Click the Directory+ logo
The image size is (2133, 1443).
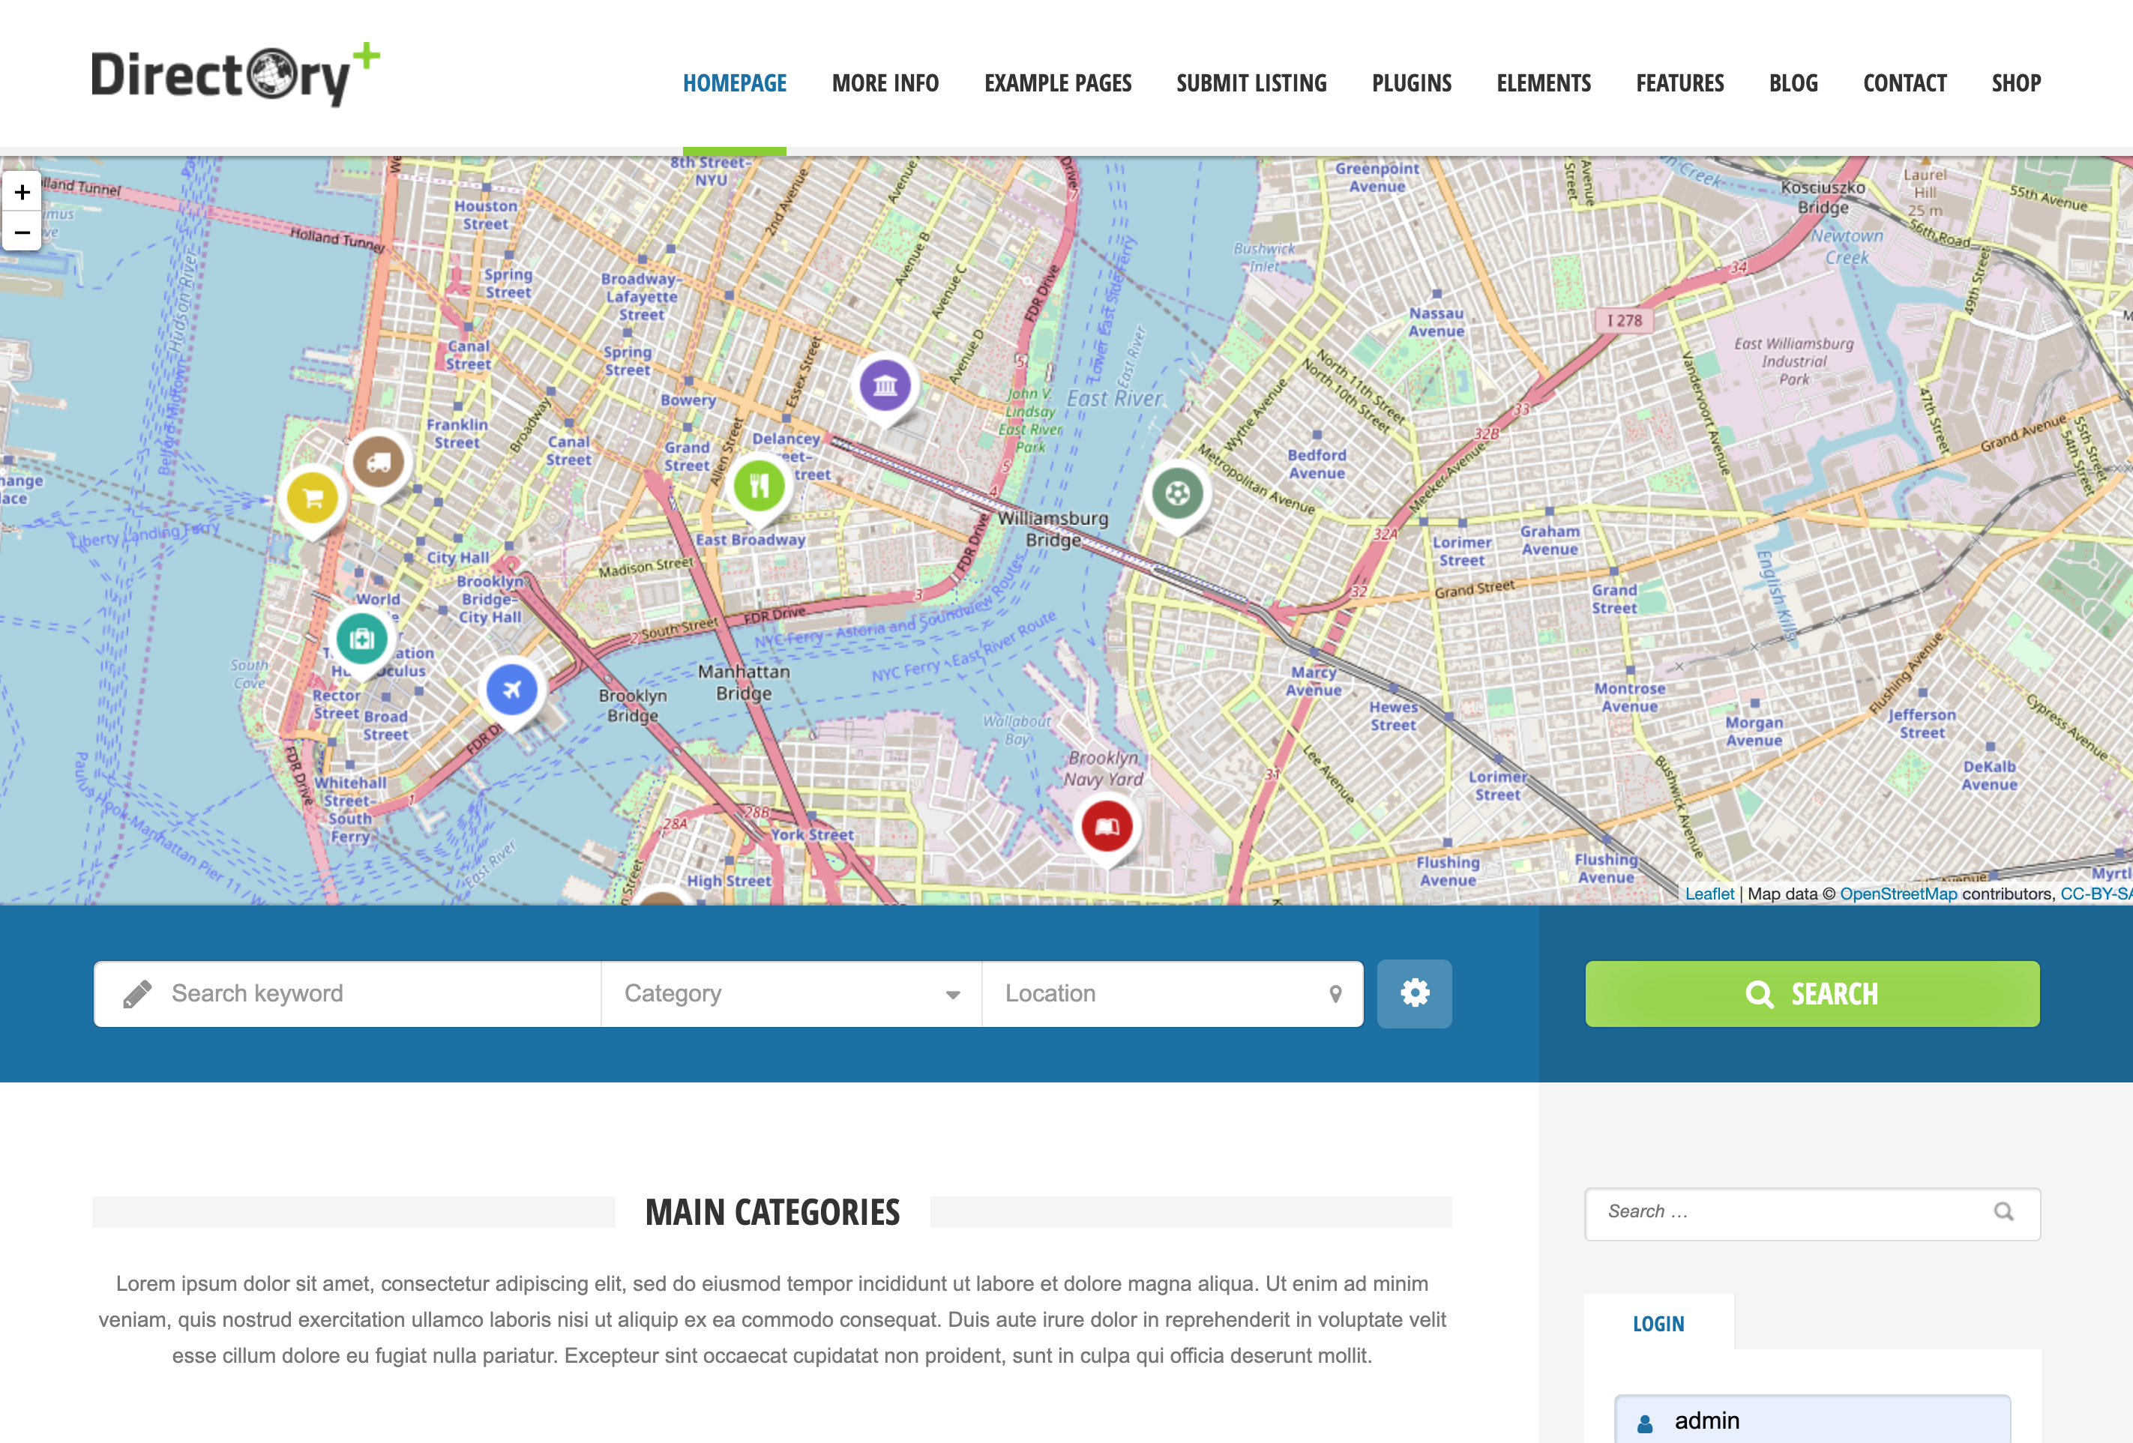tap(235, 73)
